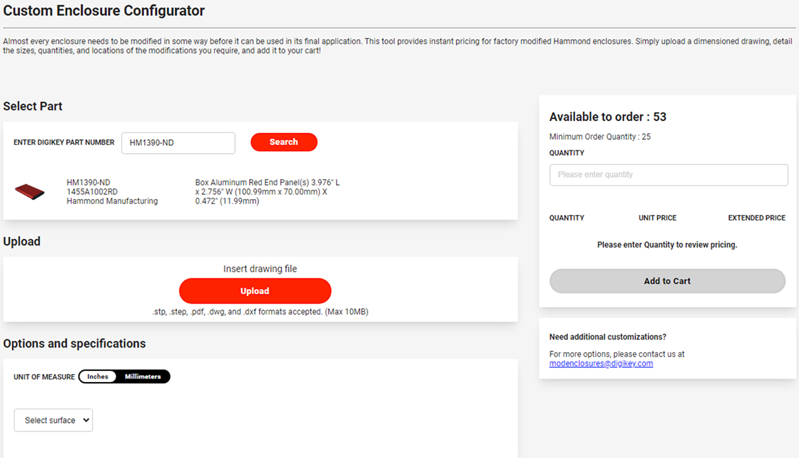
Task: Click the red Upload drawing button
Action: (x=255, y=291)
